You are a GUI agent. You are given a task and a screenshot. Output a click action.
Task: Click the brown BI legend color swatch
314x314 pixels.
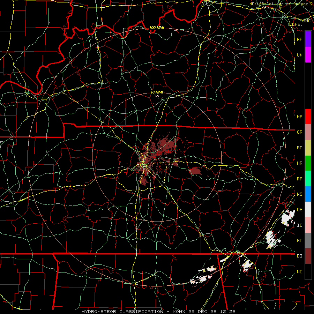tap(308, 256)
